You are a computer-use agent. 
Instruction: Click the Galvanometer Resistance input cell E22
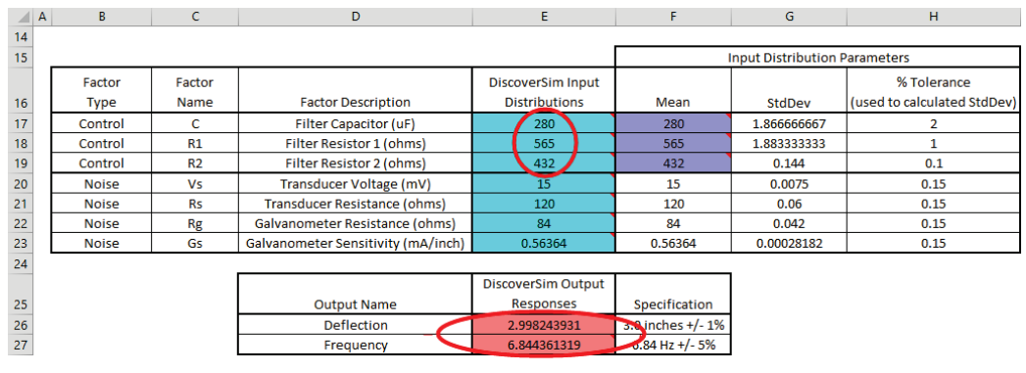point(543,223)
